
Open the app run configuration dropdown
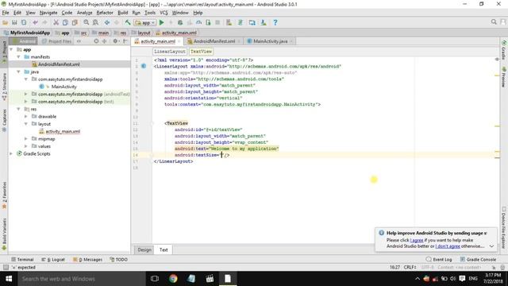click(145, 23)
